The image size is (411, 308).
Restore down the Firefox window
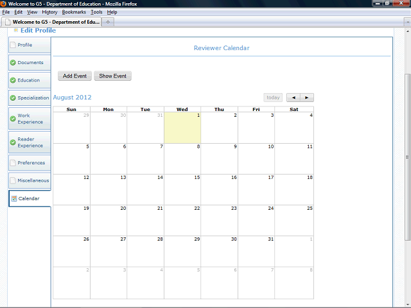click(387, 3)
